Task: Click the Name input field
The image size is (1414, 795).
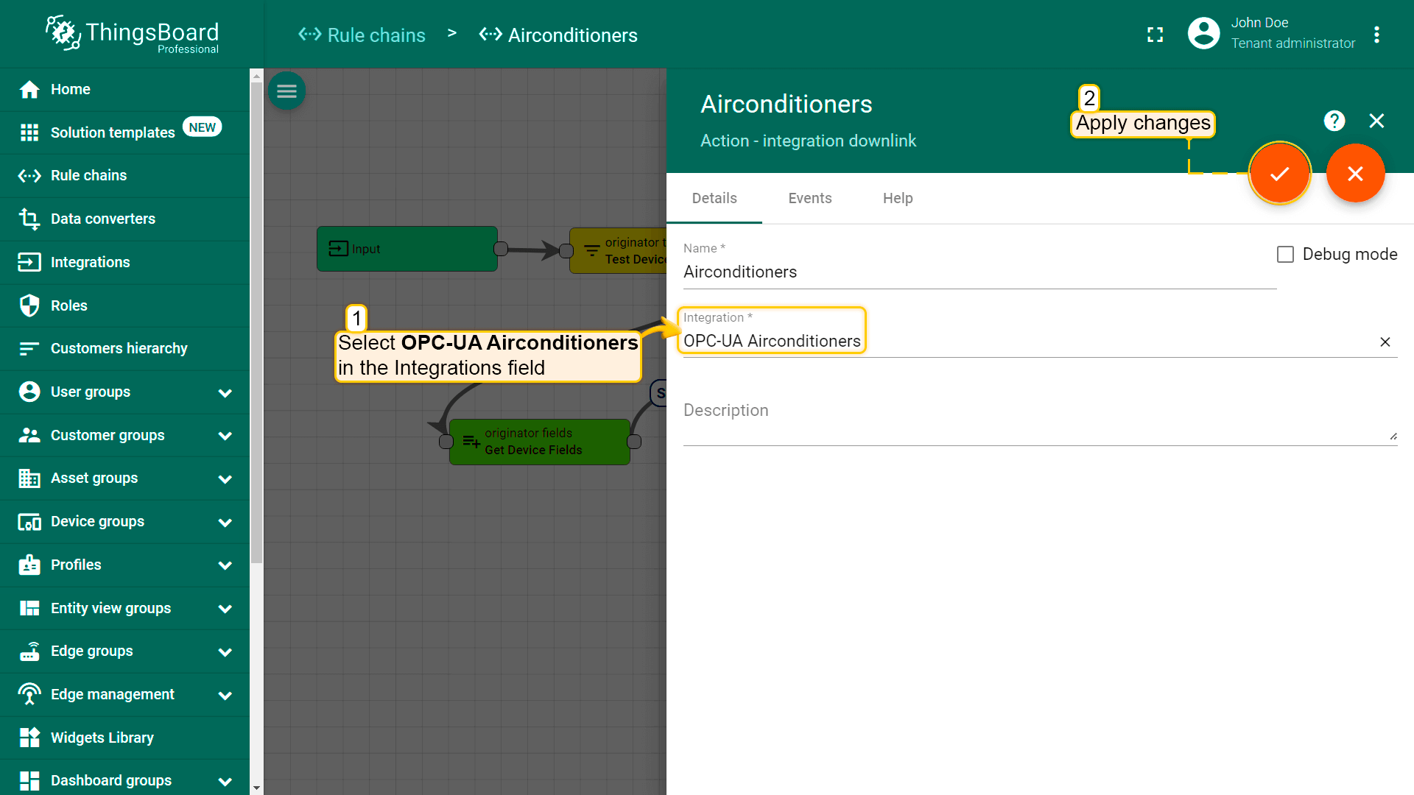Action: pyautogui.click(x=979, y=272)
